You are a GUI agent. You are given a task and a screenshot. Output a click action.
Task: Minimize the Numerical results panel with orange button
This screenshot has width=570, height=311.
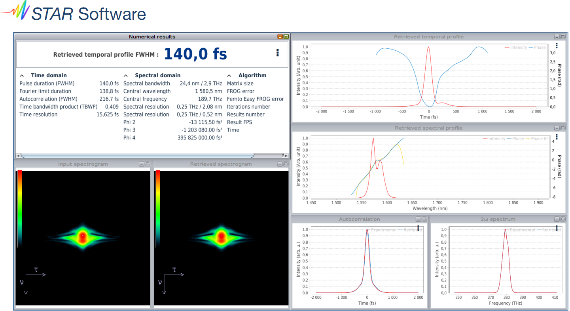pos(280,36)
